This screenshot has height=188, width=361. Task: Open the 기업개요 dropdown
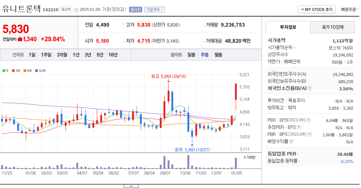[x=155, y=9]
